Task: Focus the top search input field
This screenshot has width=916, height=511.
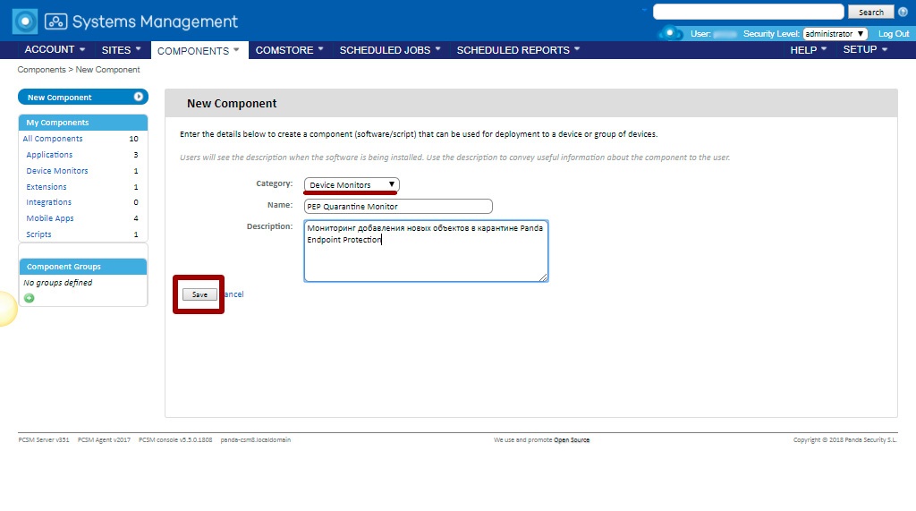Action: tap(749, 12)
